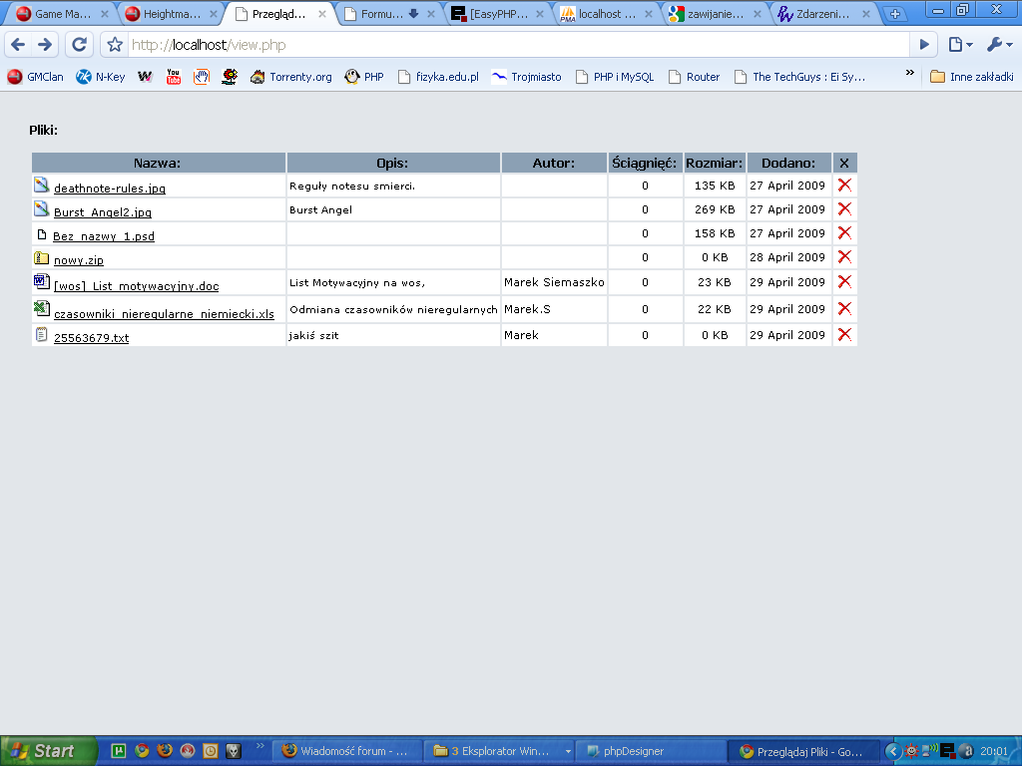Click the Word icon beside [wos]_List_motywacyjny.doc
1022x766 pixels.
(x=41, y=282)
